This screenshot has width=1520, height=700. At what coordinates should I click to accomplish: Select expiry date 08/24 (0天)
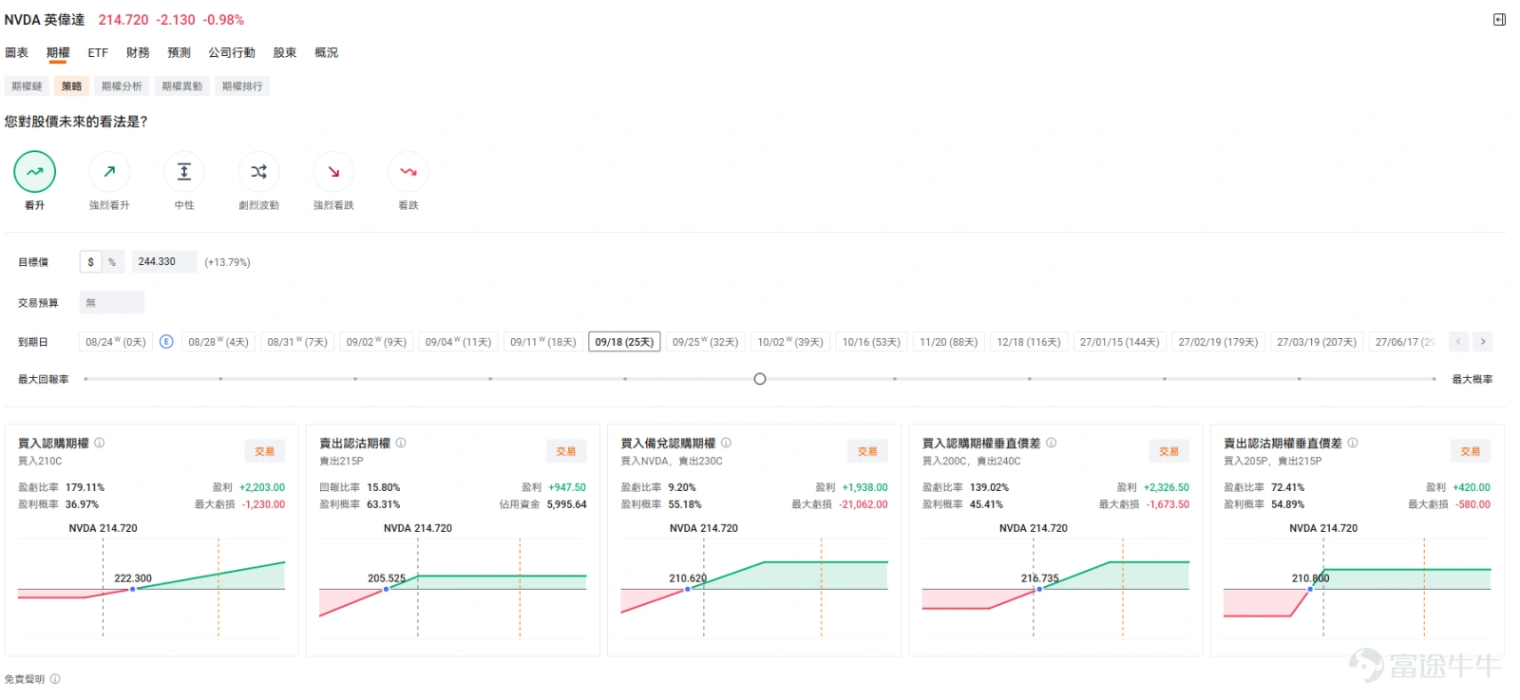click(x=116, y=342)
